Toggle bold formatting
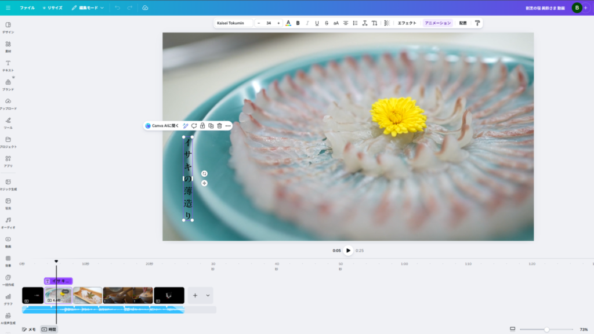The width and height of the screenshot is (594, 334). (298, 23)
